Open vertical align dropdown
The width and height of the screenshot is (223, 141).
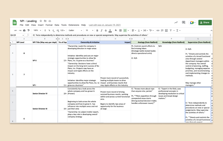(x=140, y=30)
